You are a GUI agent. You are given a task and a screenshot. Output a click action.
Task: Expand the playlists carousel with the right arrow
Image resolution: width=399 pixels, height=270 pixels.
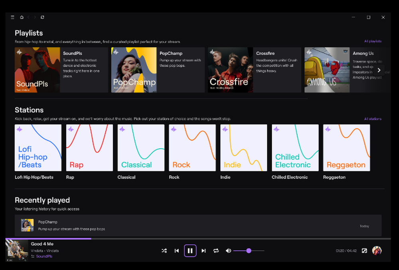[379, 69]
